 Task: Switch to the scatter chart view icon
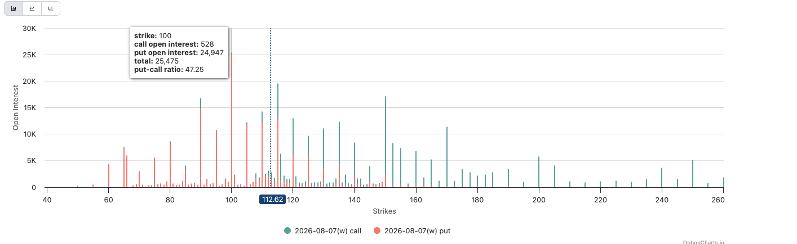[x=51, y=8]
